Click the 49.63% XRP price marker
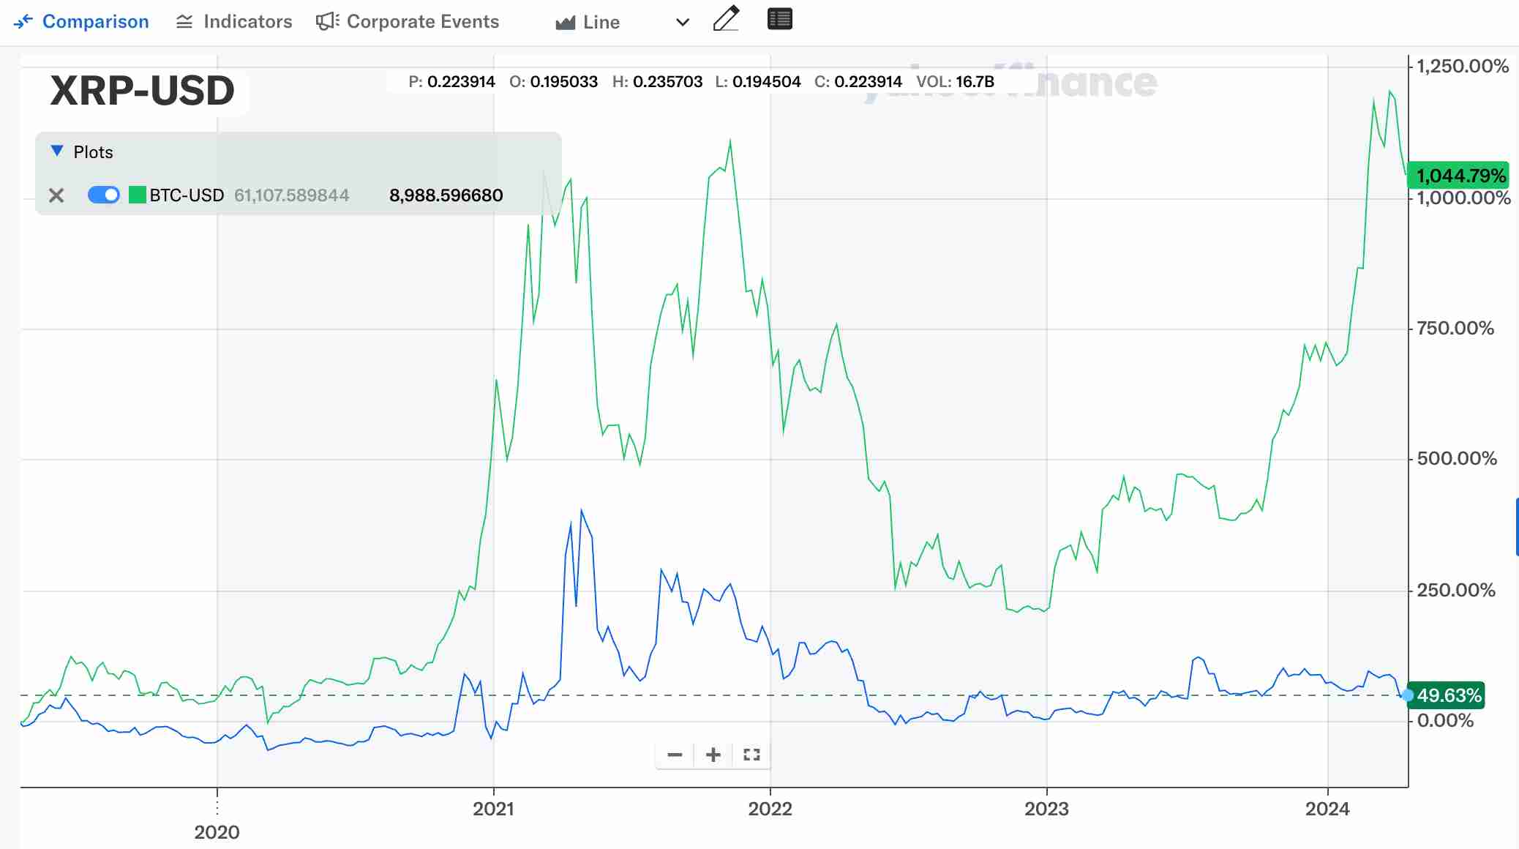The width and height of the screenshot is (1519, 849). click(x=1448, y=695)
